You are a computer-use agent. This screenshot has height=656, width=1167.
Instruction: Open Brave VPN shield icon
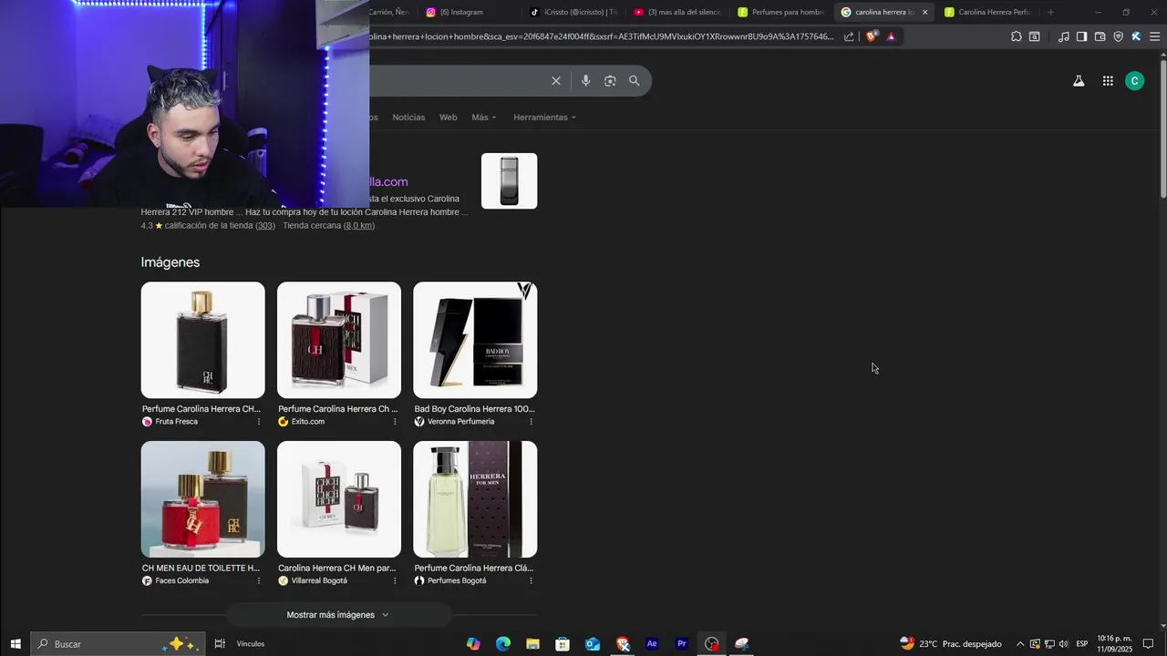point(1118,36)
